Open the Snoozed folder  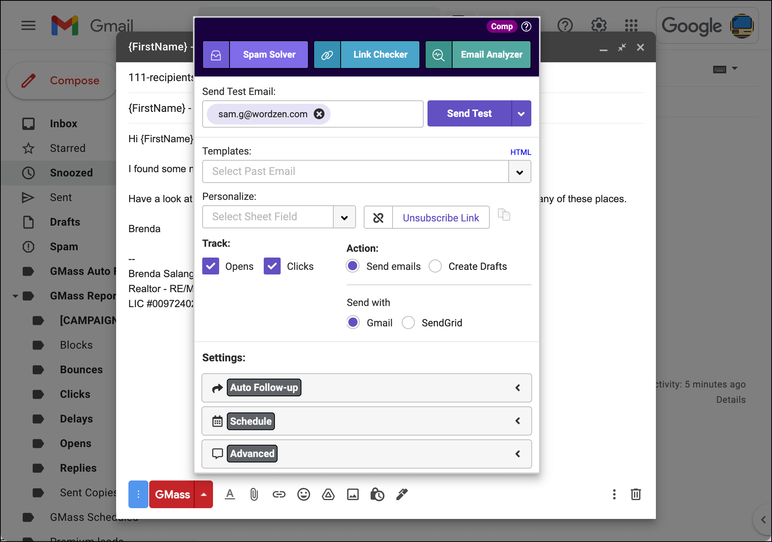coord(71,173)
